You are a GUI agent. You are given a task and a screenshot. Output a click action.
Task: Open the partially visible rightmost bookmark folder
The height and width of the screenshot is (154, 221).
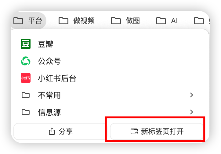201,21
